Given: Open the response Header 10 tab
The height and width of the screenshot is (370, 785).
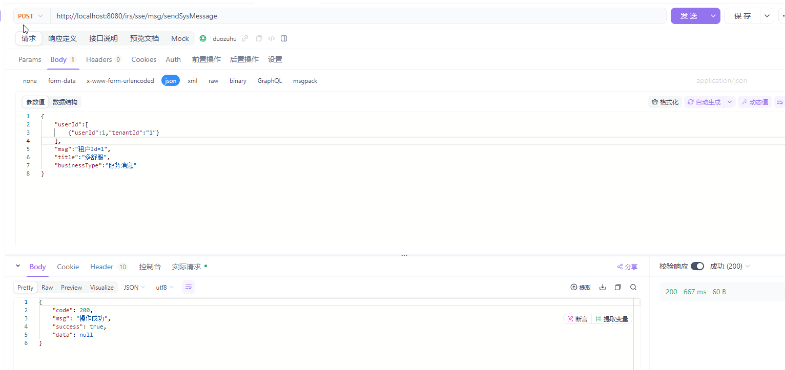Looking at the screenshot, I should [109, 267].
